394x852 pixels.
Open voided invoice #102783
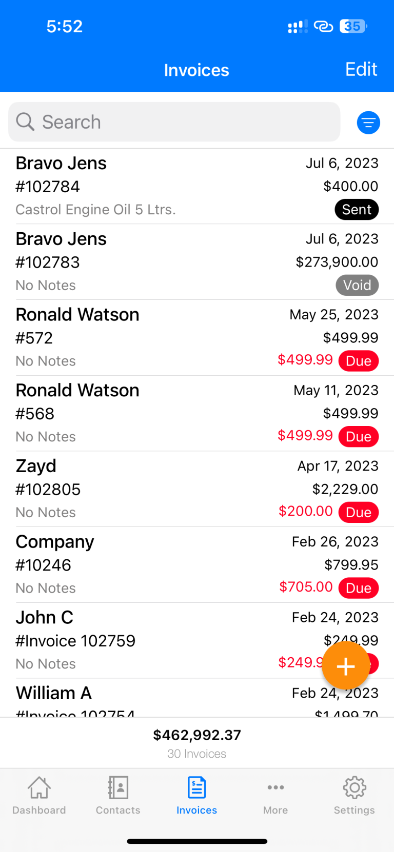click(154, 262)
